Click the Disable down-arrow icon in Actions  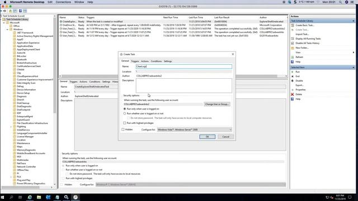click(x=293, y=80)
